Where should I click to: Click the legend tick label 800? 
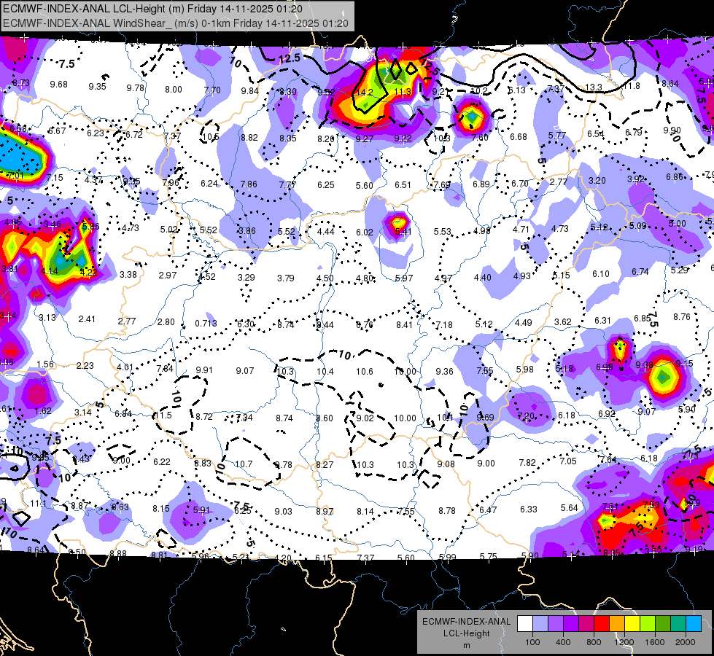click(594, 642)
